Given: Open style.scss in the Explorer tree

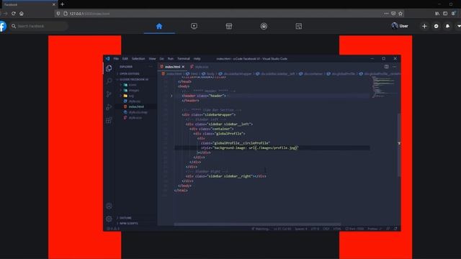Looking at the screenshot, I should [135, 118].
